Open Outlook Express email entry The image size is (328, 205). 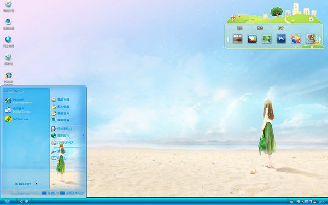pos(18,110)
